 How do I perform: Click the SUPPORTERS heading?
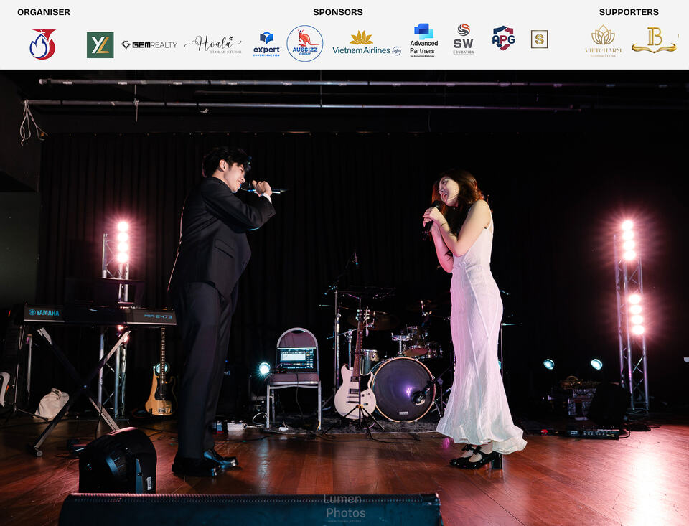pyautogui.click(x=629, y=12)
